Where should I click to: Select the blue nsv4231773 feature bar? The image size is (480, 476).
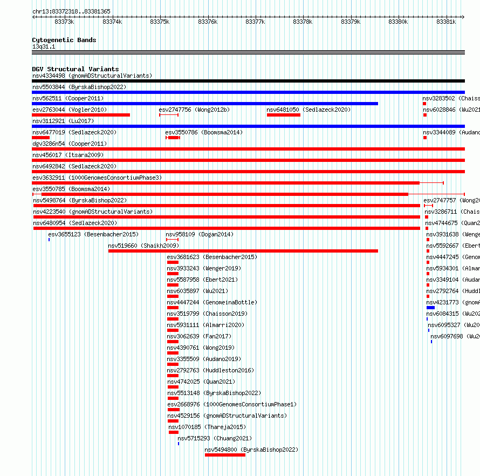click(x=431, y=308)
